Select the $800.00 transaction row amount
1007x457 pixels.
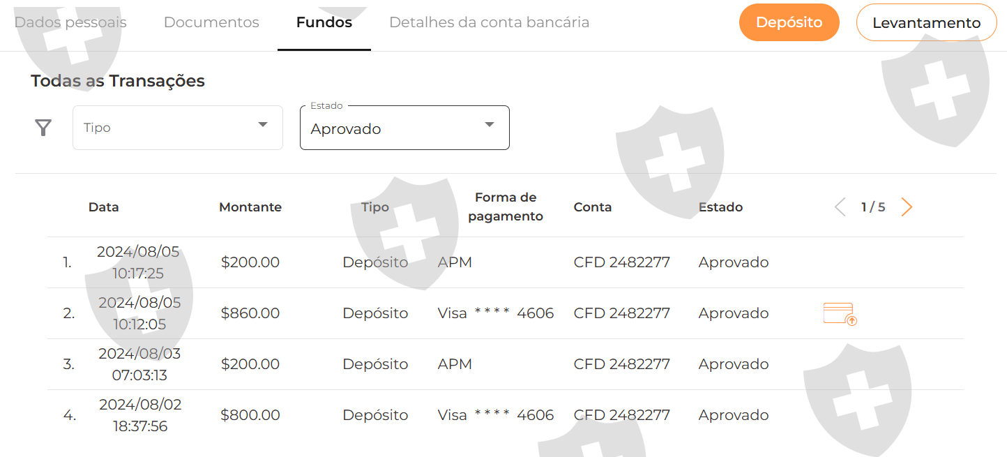tap(250, 415)
